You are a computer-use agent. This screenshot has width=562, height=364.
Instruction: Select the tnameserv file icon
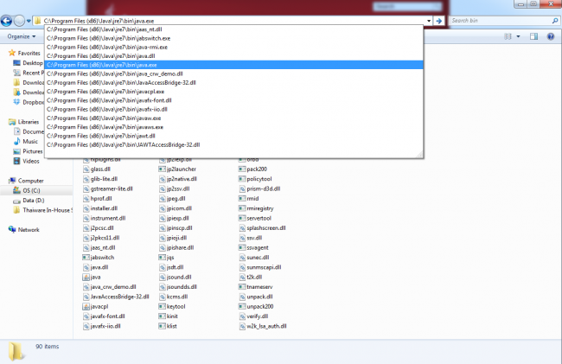pyautogui.click(x=242, y=287)
